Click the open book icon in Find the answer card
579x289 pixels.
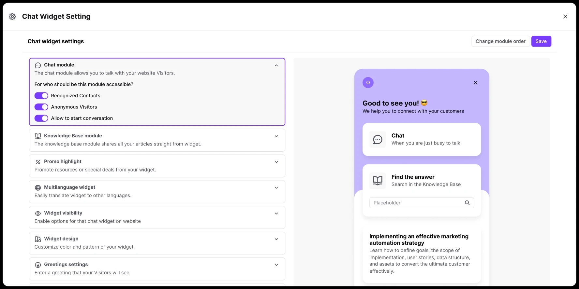pos(378,181)
